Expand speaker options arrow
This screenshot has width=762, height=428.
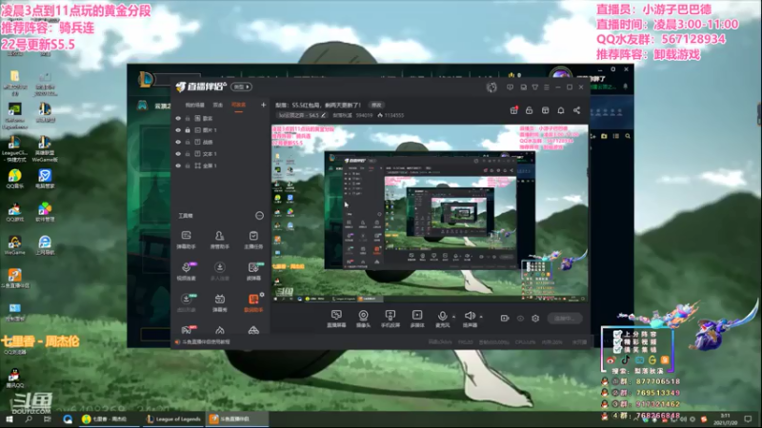[x=481, y=317]
